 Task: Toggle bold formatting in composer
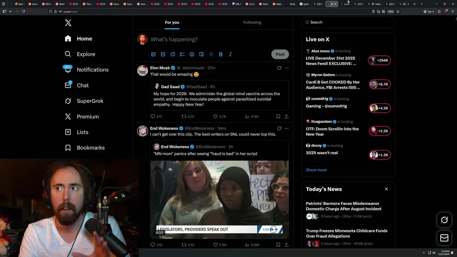click(221, 54)
